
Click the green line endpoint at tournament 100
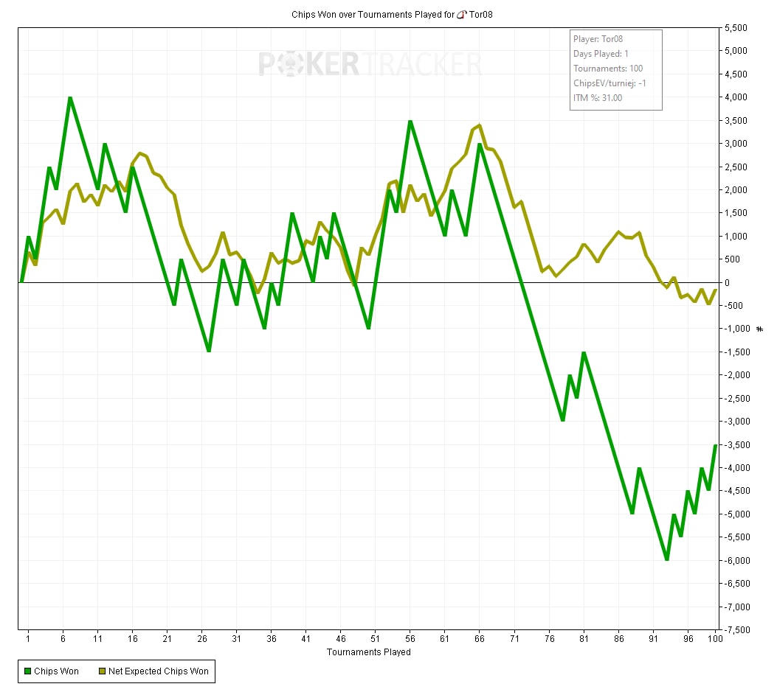coord(715,445)
